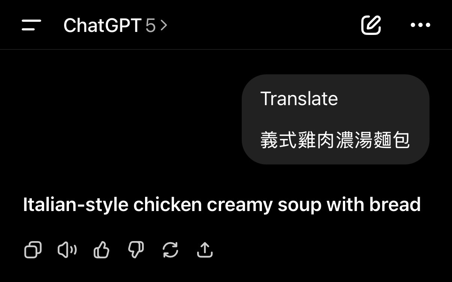Mark the response as bad with thumbs down
The image size is (452, 282).
tap(136, 250)
